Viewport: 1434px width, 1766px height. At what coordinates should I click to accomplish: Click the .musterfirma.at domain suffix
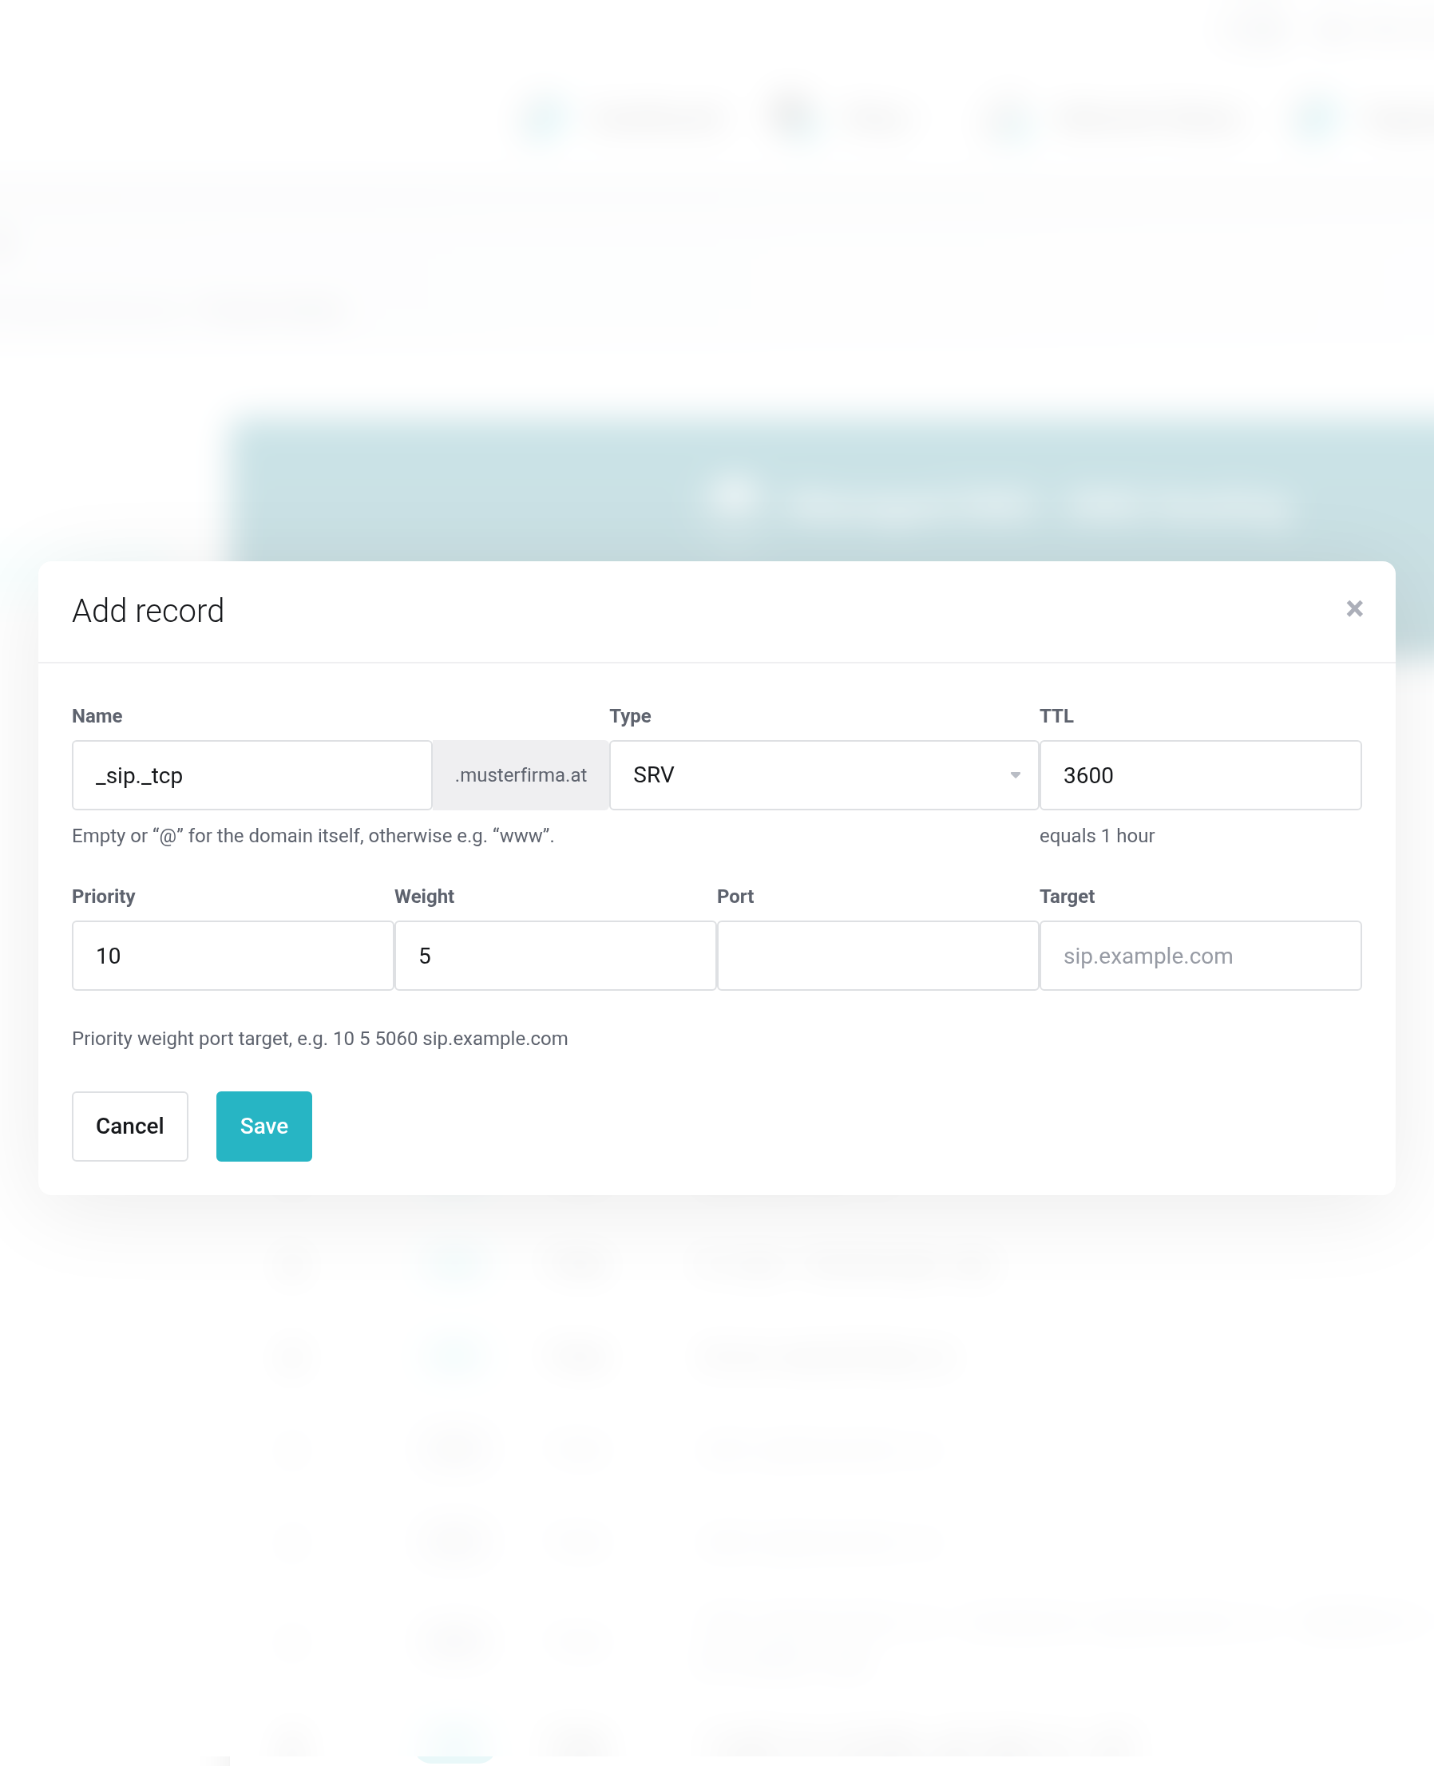click(x=521, y=774)
